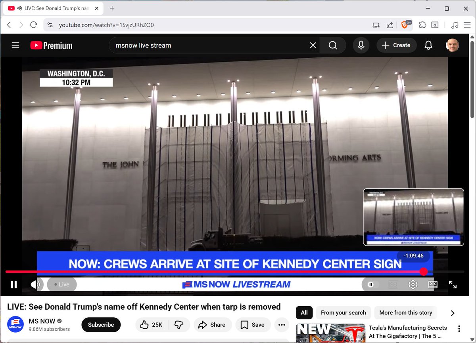Show more filter chips arrow
This screenshot has width=476, height=343.
coord(453,313)
